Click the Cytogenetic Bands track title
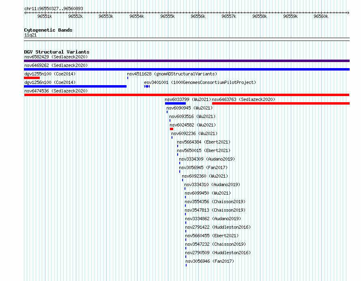 48,30
